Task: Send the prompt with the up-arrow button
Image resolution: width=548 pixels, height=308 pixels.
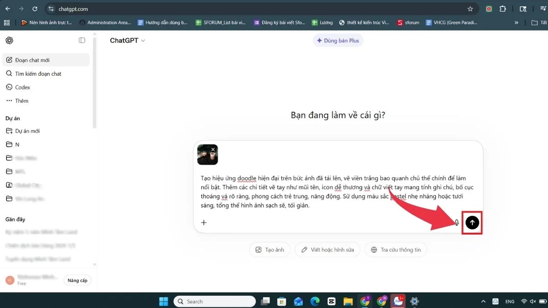Action: 472,223
